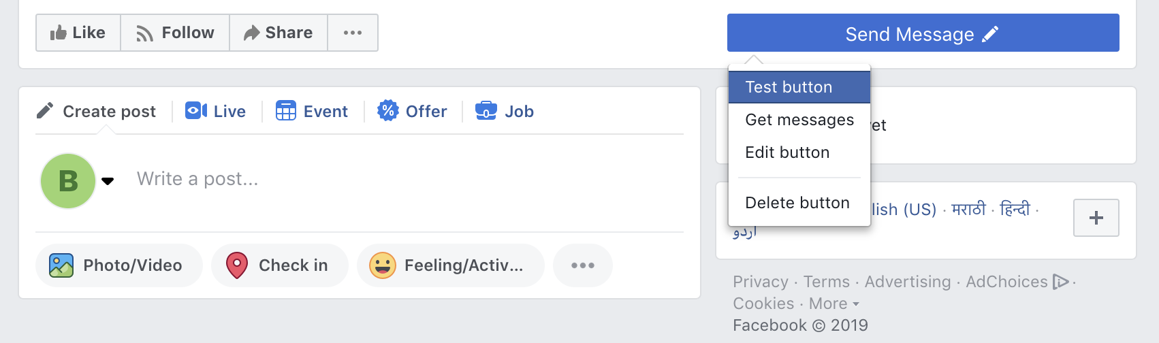Follow the page via RSS icon button
The width and height of the screenshot is (1159, 343).
pyautogui.click(x=175, y=33)
